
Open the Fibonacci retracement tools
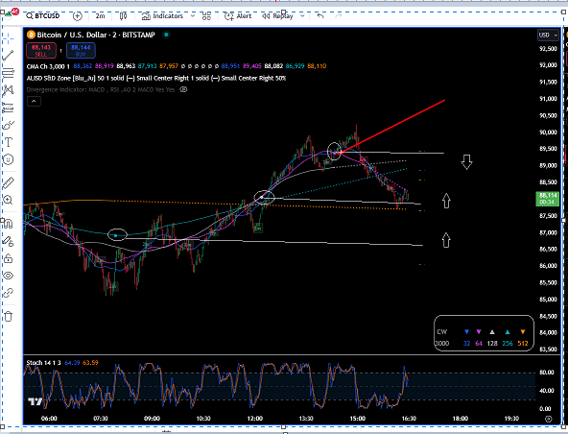[8, 73]
